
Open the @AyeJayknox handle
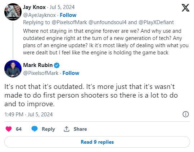coord(39,15)
